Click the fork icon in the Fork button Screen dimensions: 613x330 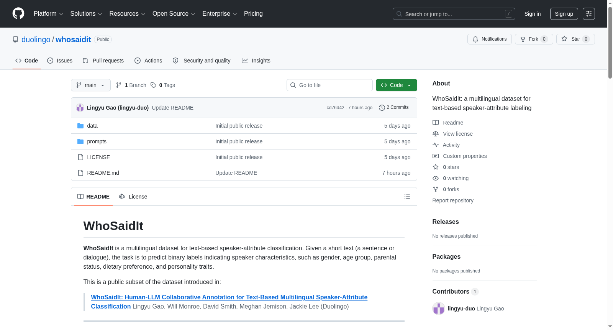(x=523, y=39)
